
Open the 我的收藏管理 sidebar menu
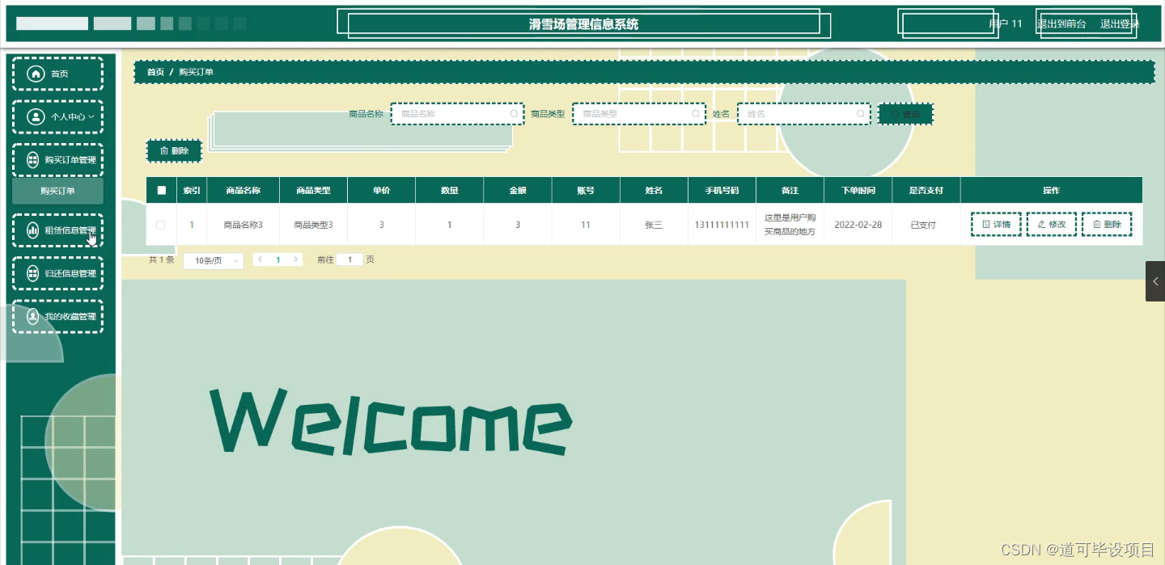[x=57, y=316]
